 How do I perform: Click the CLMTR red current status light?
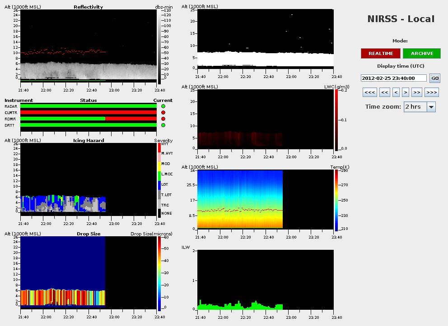pyautogui.click(x=163, y=112)
